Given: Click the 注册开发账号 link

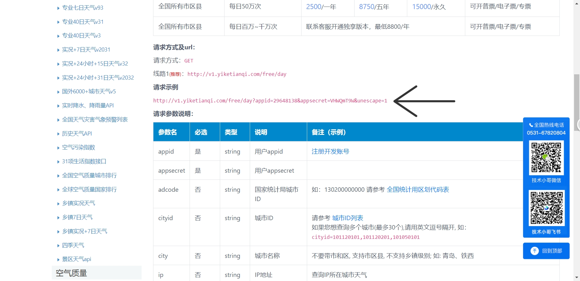Looking at the screenshot, I should [331, 151].
